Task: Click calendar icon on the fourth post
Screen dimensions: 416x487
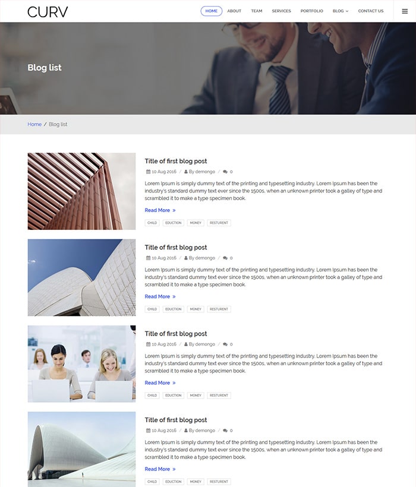Action: [x=148, y=431]
